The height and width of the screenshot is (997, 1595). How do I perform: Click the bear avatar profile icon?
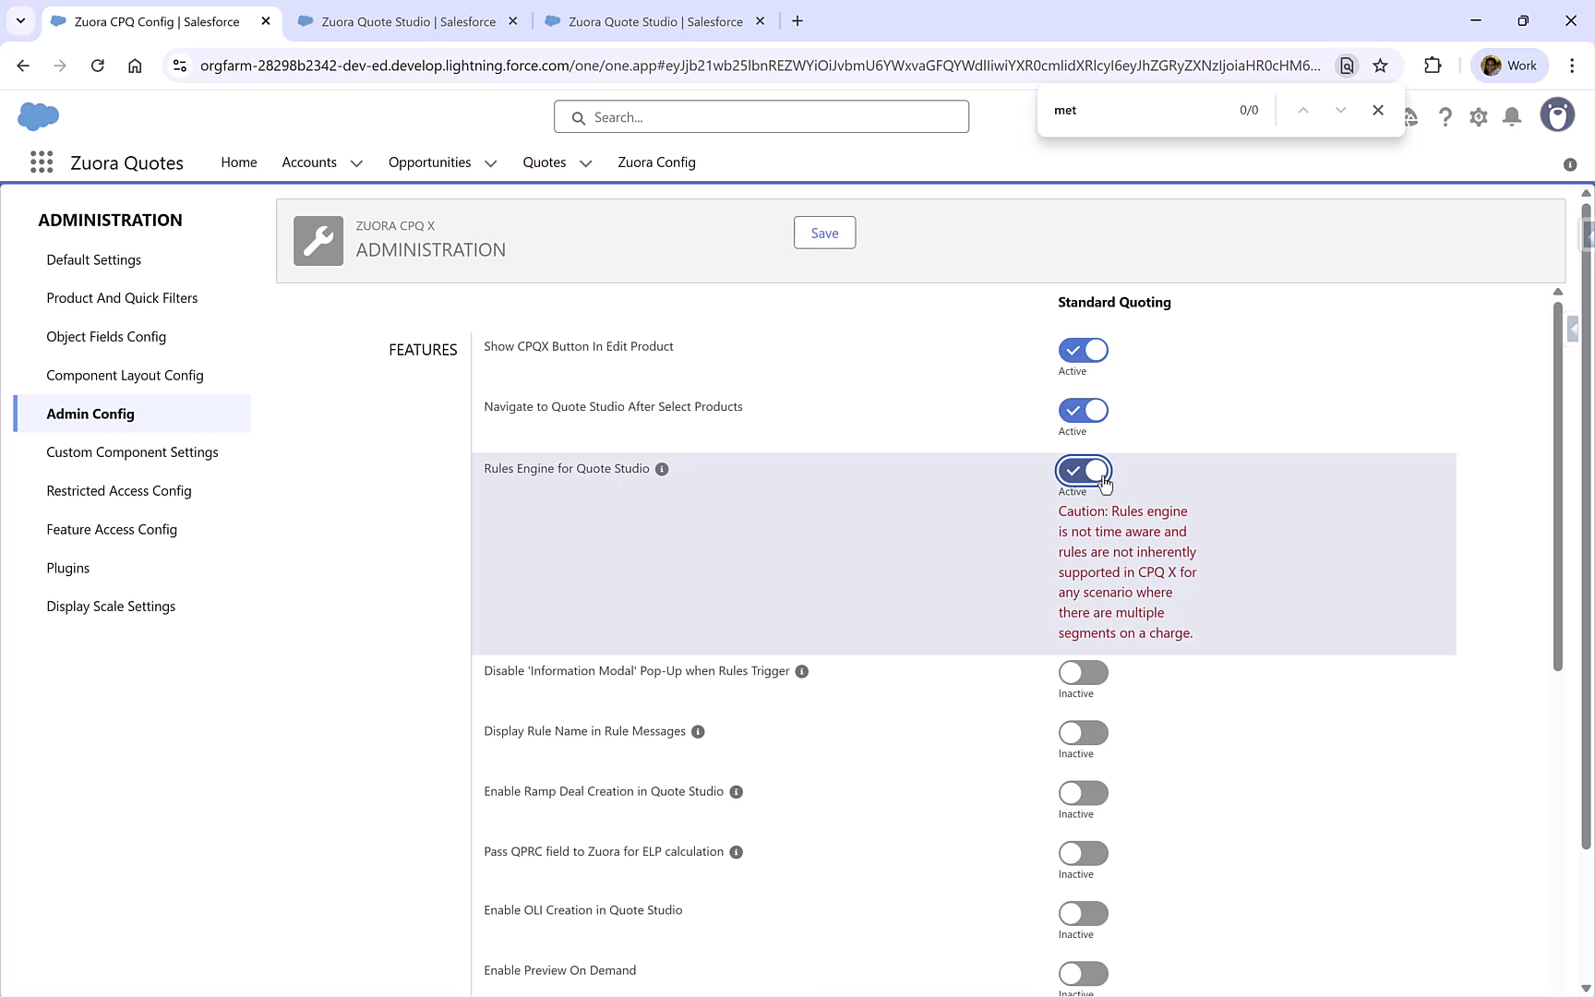pyautogui.click(x=1557, y=114)
